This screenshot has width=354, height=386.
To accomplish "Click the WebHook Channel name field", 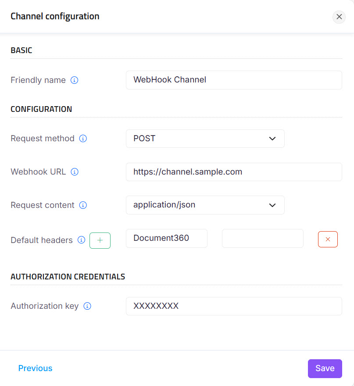I will (x=234, y=80).
